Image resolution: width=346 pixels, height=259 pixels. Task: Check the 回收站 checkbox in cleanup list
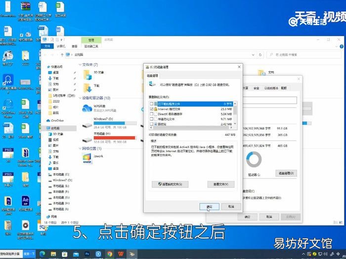(152, 124)
